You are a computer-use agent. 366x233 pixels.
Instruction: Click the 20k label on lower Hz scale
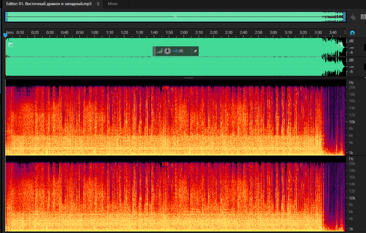[x=352, y=163]
